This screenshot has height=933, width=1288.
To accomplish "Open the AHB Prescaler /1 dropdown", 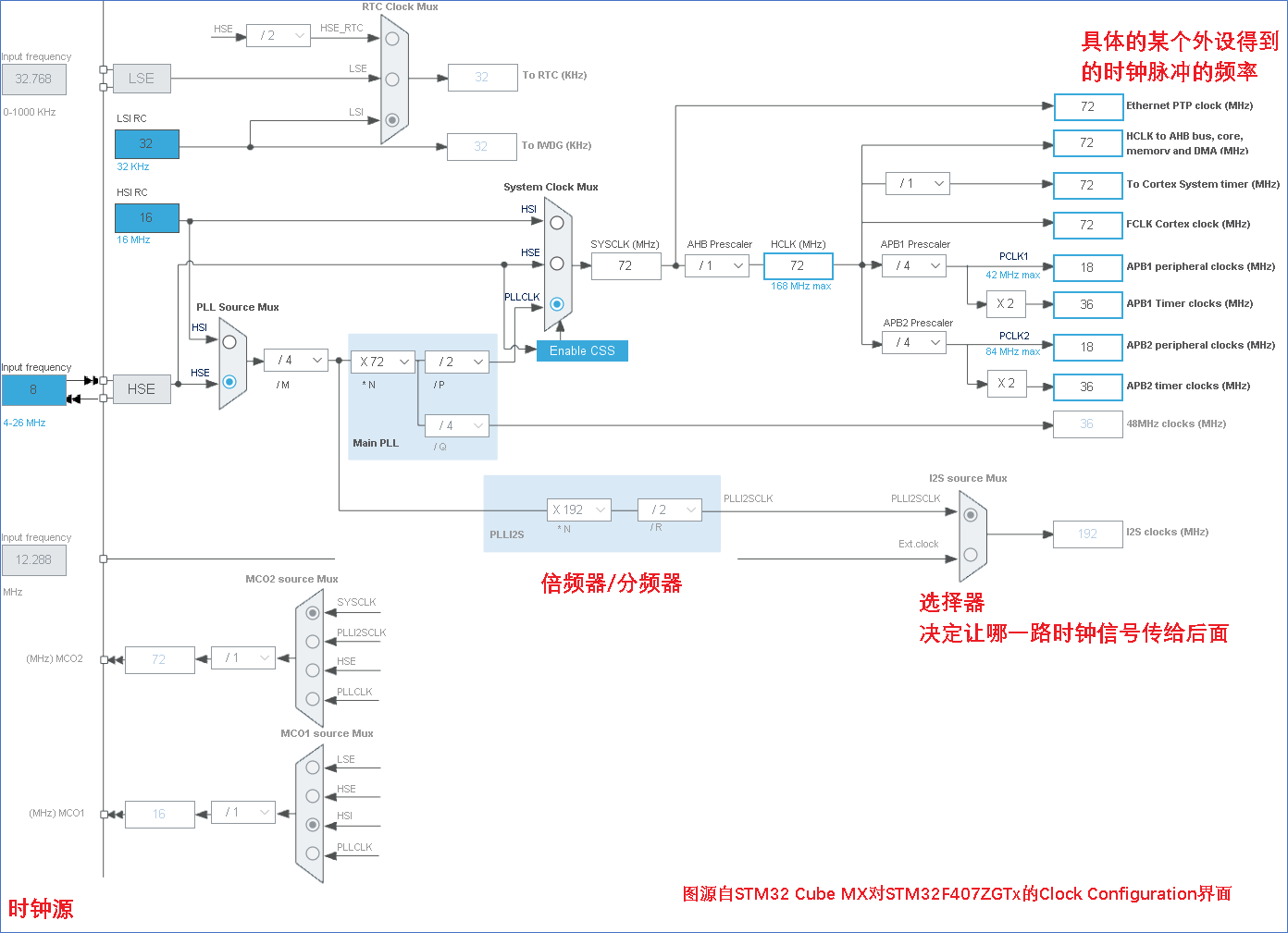I will click(717, 266).
